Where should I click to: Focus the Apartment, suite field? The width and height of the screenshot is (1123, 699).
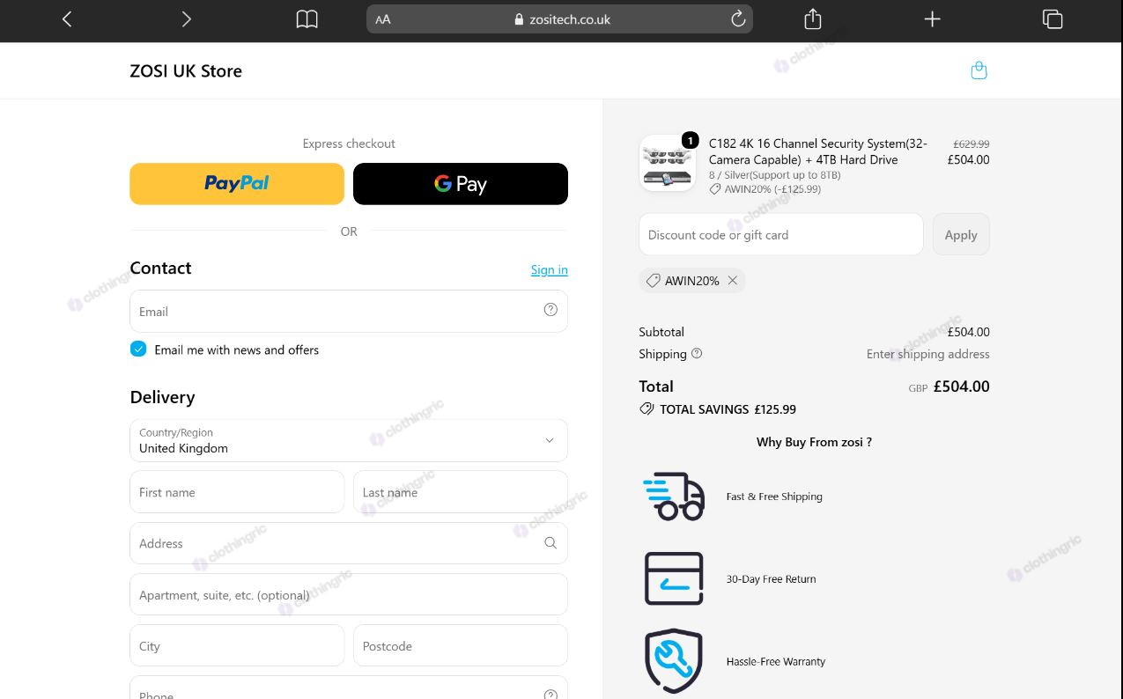pos(349,595)
